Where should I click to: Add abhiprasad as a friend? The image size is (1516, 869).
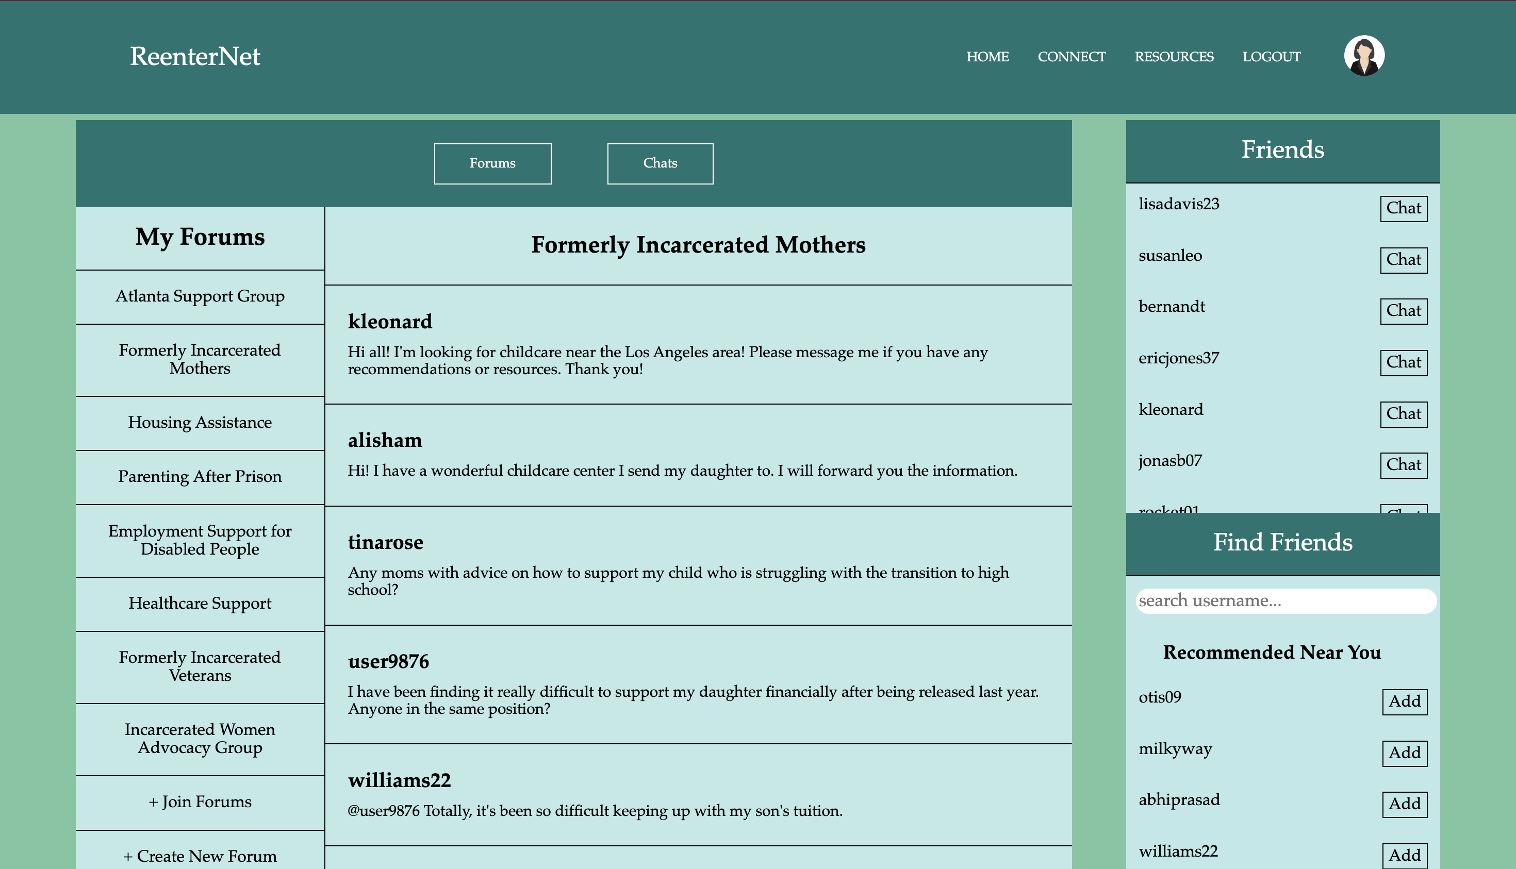coord(1404,804)
